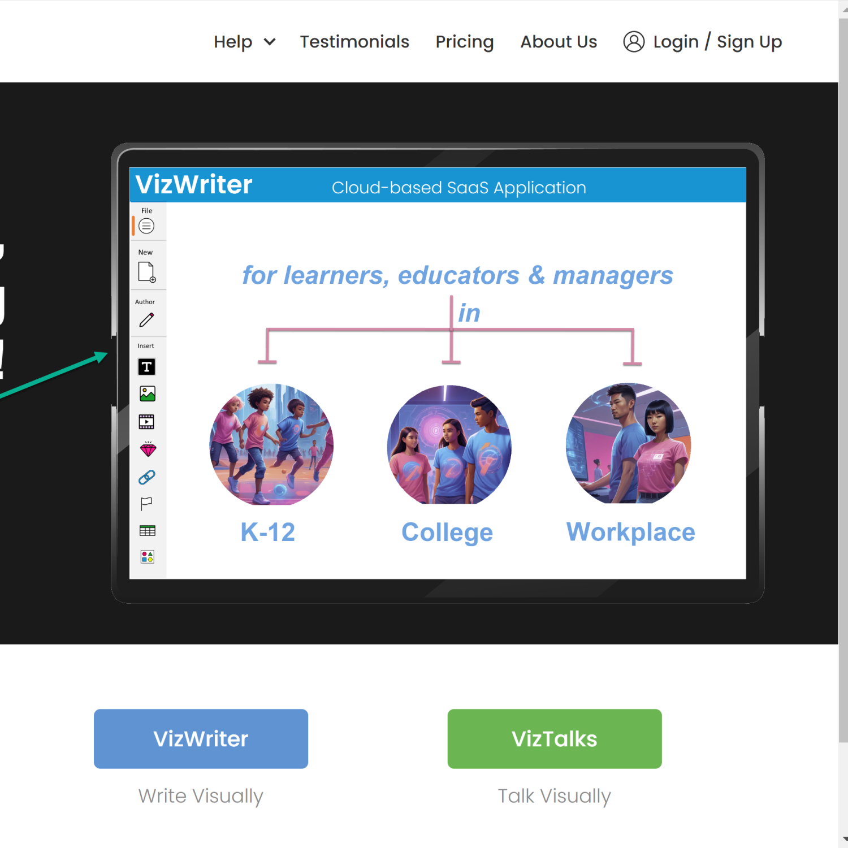Select the Author pencil icon

(x=146, y=320)
